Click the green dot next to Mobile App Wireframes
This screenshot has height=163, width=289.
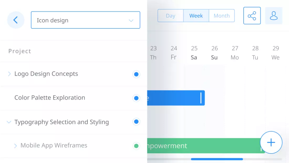coord(136,146)
